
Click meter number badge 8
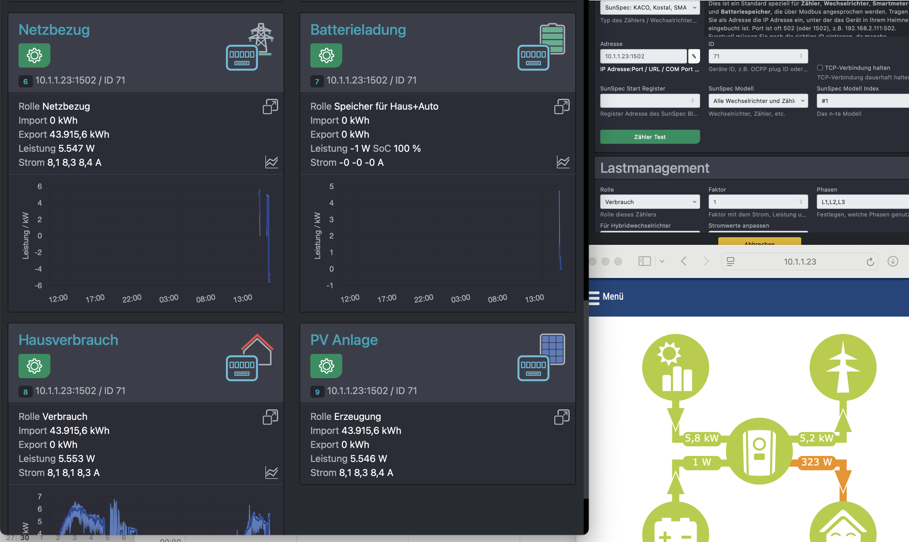point(25,392)
